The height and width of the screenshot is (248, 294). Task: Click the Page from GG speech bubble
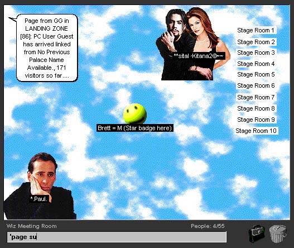point(47,48)
